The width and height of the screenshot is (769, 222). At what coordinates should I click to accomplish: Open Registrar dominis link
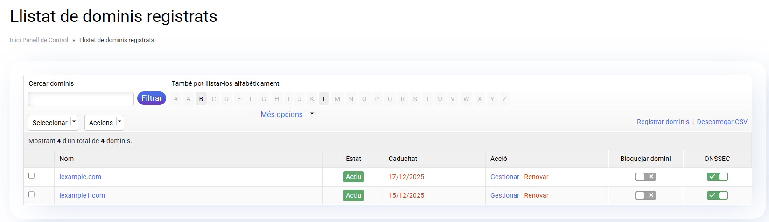point(663,122)
